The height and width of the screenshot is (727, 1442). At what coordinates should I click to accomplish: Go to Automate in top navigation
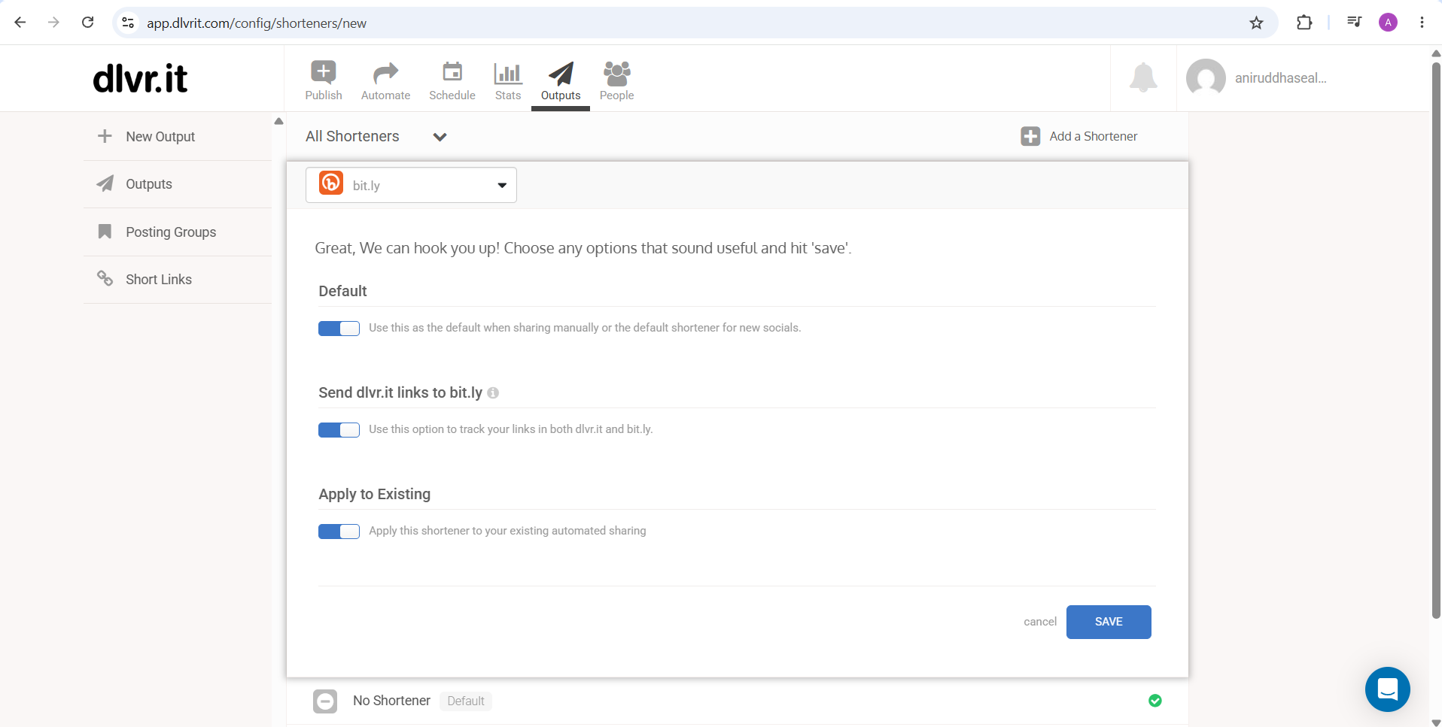(x=385, y=80)
